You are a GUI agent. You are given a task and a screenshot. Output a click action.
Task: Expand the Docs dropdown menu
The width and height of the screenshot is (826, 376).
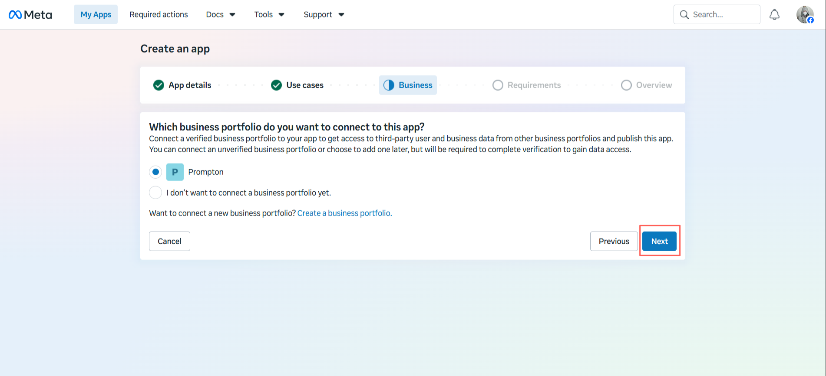[221, 15]
